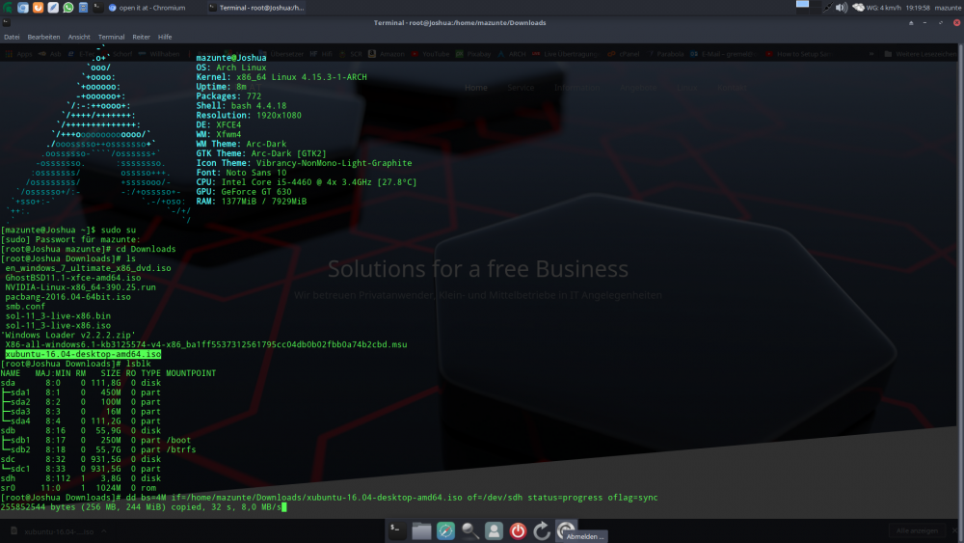Click the terminal window menu icon in titlebar
This screenshot has width=964, height=543.
tap(6, 23)
